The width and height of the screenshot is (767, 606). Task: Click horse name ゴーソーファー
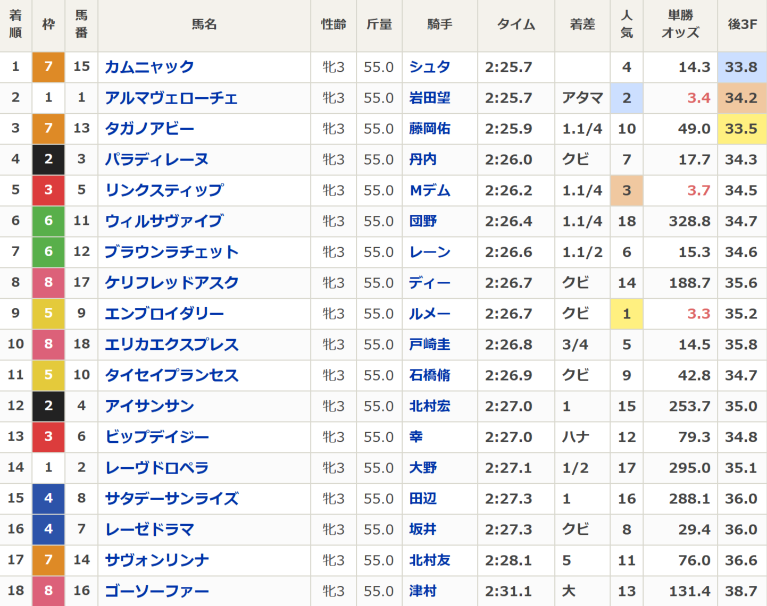click(157, 591)
